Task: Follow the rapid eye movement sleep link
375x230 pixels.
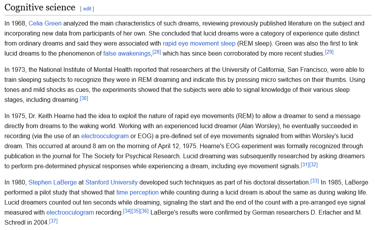Action: coord(199,43)
